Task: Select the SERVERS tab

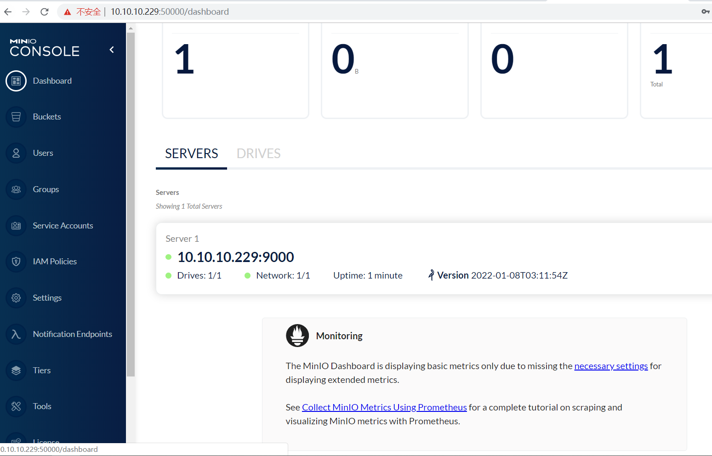Action: point(191,154)
